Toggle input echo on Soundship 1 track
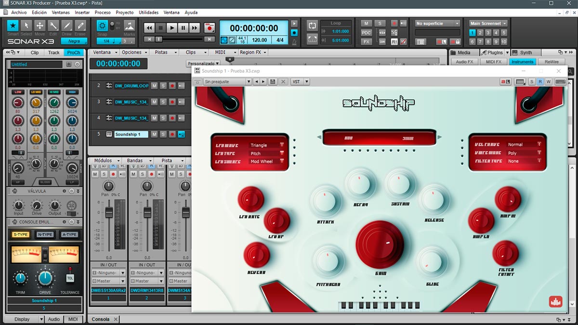This screenshot has width=578, height=325. [182, 134]
